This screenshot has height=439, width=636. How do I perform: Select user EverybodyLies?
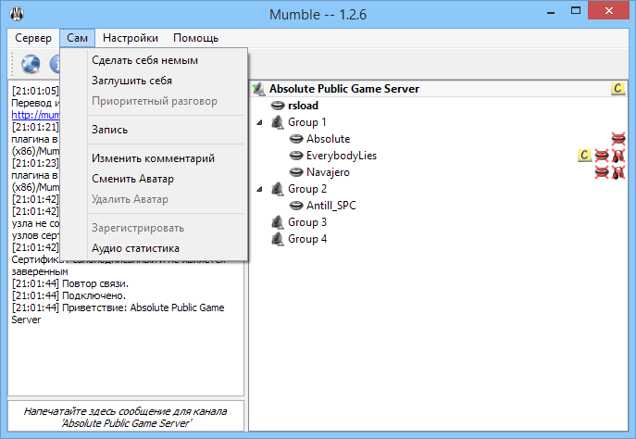click(x=342, y=156)
